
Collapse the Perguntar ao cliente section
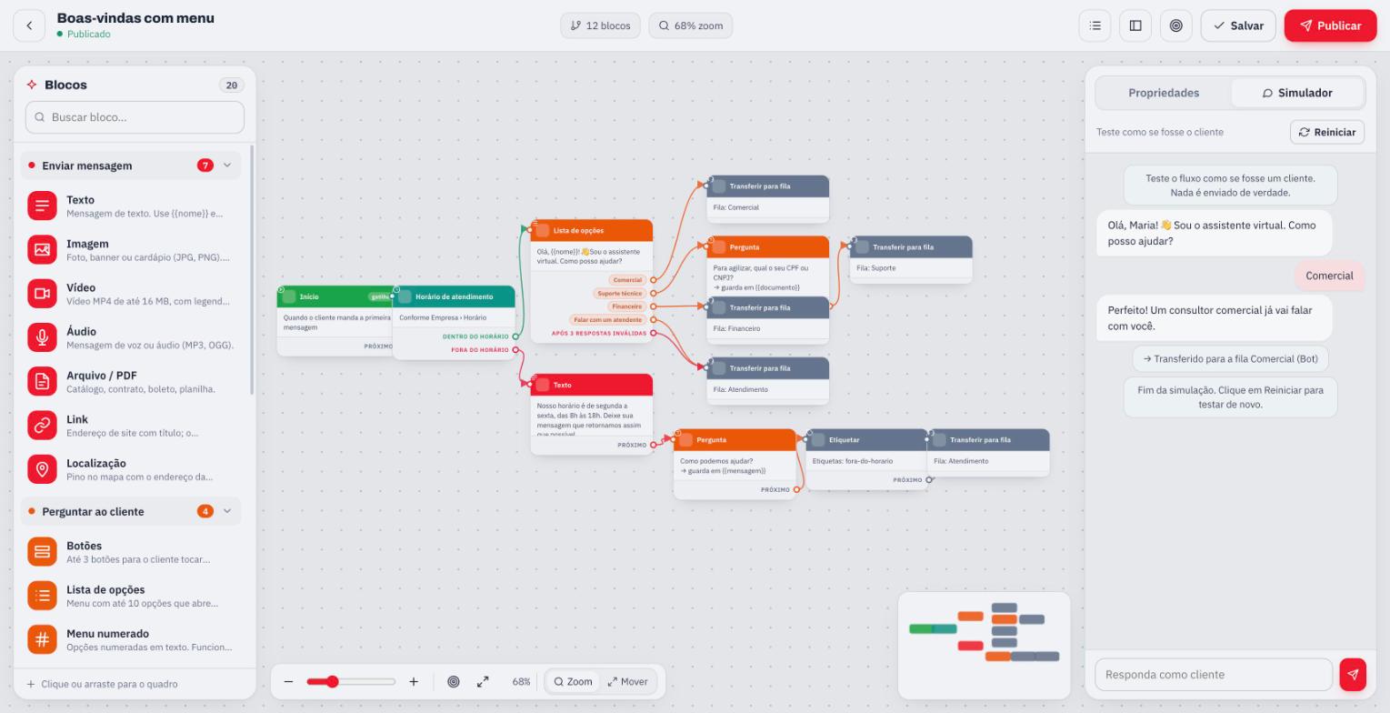(131, 511)
